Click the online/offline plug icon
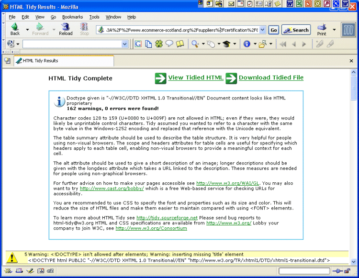 tap(338, 271)
